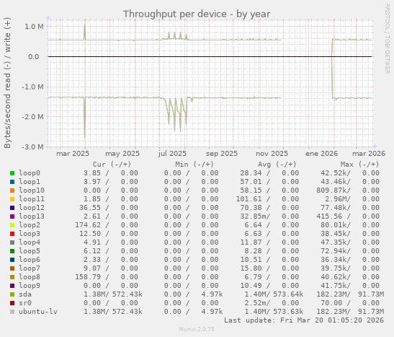
Task: Click the 'Avg (-/+)' column header
Action: (x=277, y=165)
